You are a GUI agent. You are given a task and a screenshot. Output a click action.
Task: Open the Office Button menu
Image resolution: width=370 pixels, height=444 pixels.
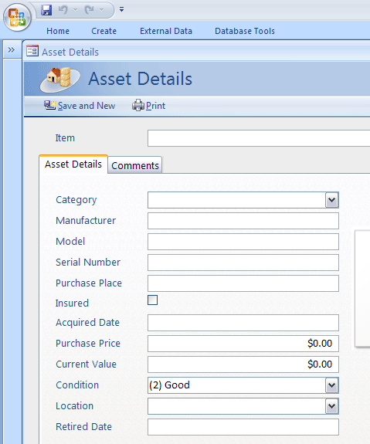[17, 17]
